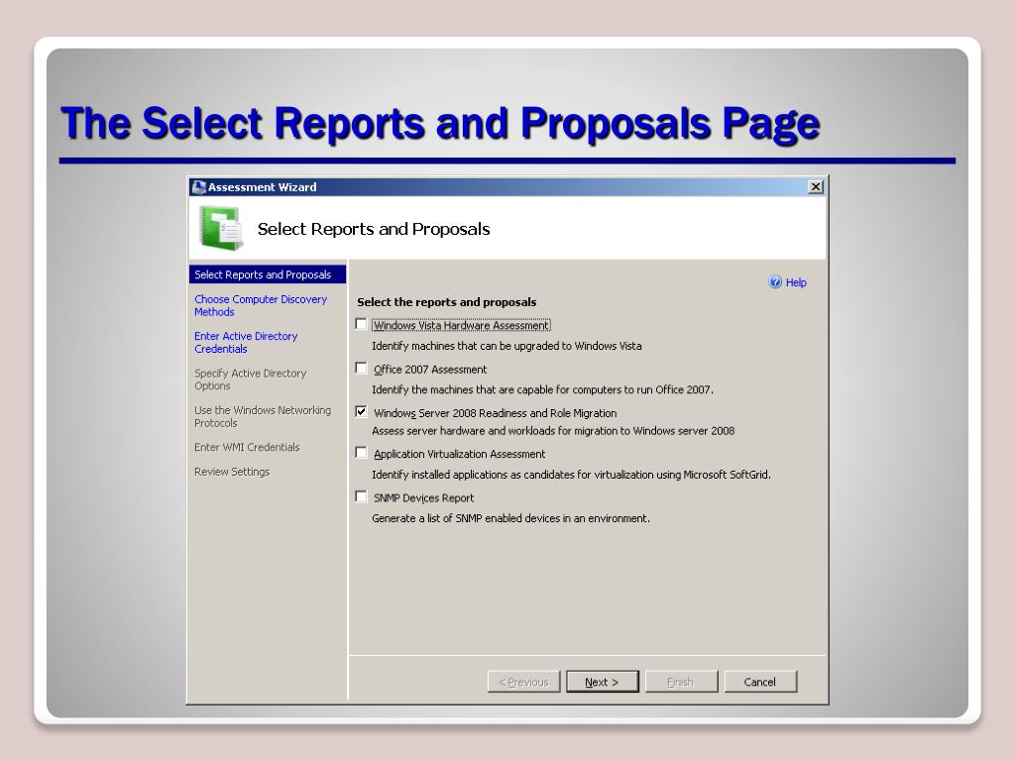Click the Office 2007 Assessment label

430,370
